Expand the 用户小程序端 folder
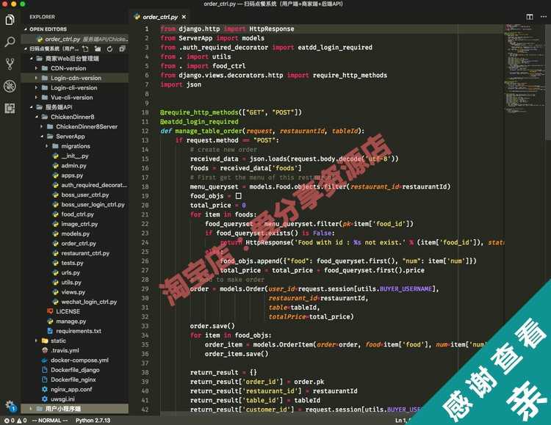This screenshot has width=551, height=425. point(75,409)
